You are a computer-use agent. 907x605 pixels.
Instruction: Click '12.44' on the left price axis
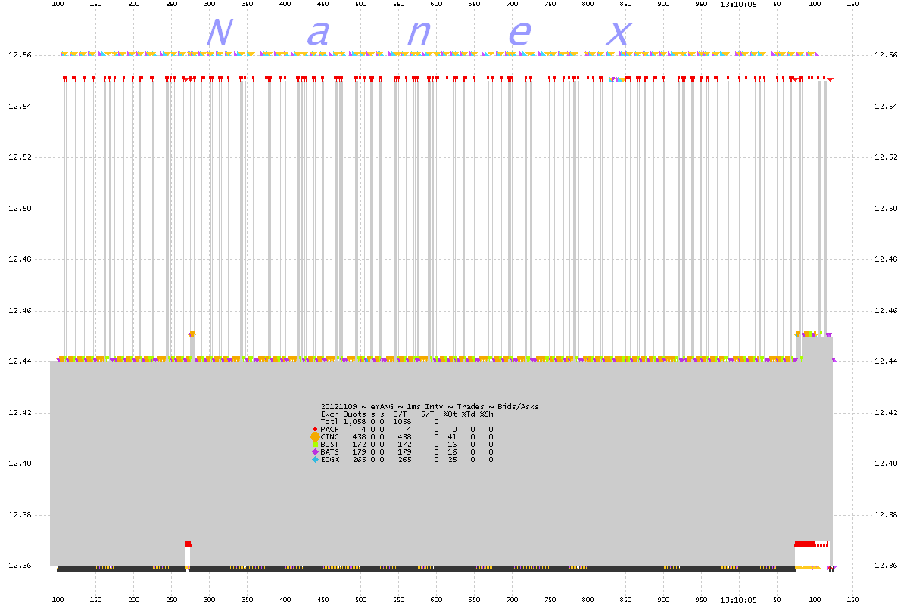click(x=20, y=361)
